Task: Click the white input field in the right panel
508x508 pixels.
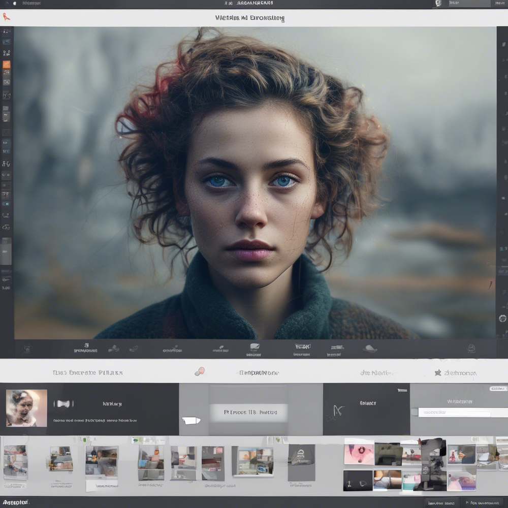Action: coord(454,412)
